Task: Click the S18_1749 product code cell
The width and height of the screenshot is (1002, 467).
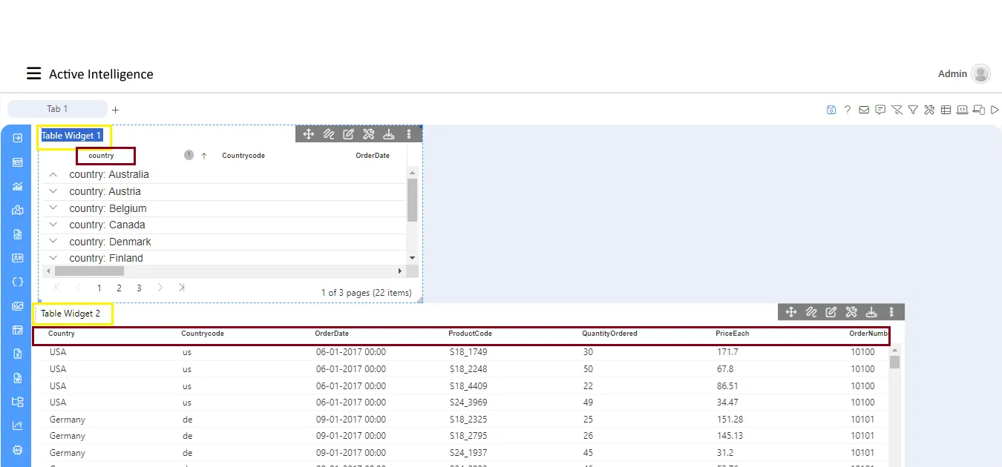Action: (x=470, y=352)
